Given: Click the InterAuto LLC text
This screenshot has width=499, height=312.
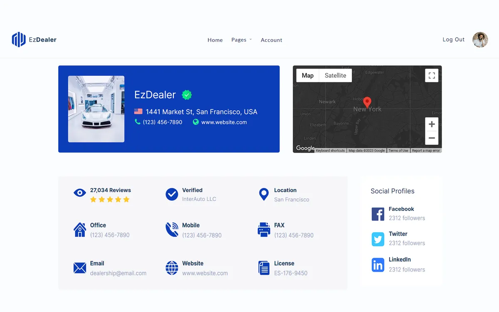Looking at the screenshot, I should click(x=199, y=199).
